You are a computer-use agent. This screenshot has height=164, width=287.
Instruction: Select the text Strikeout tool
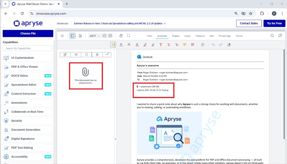[x=129, y=45]
